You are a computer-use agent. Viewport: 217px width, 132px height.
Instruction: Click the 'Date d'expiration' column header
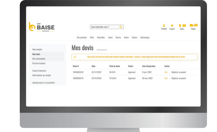[149, 66]
